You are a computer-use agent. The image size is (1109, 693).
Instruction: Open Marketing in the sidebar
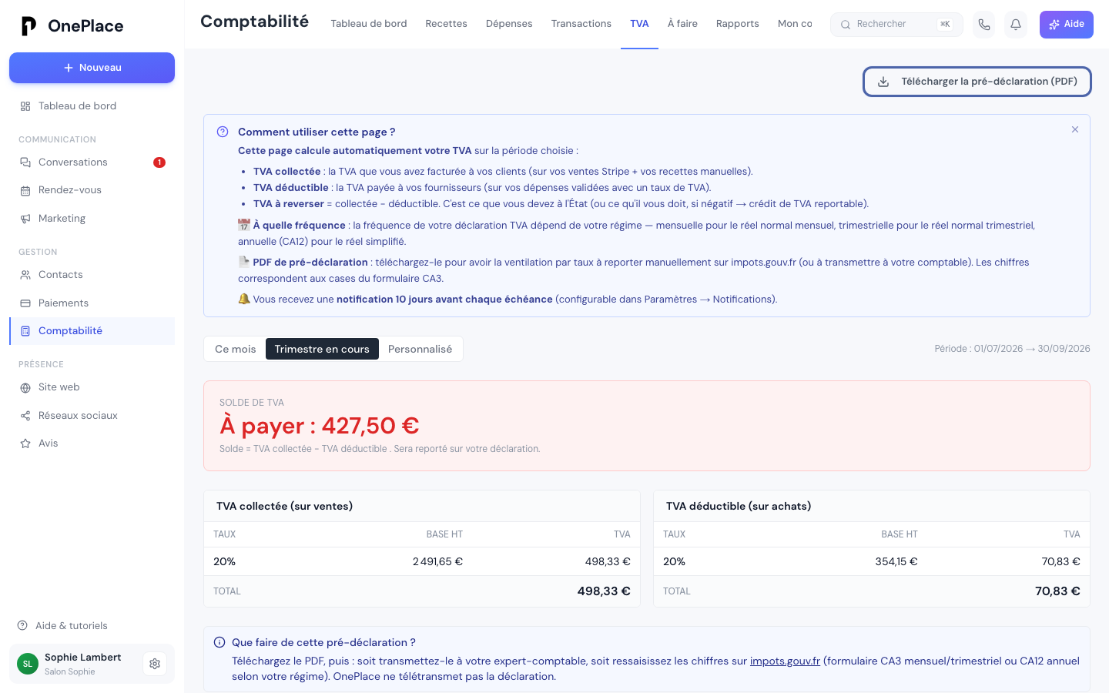point(92,219)
